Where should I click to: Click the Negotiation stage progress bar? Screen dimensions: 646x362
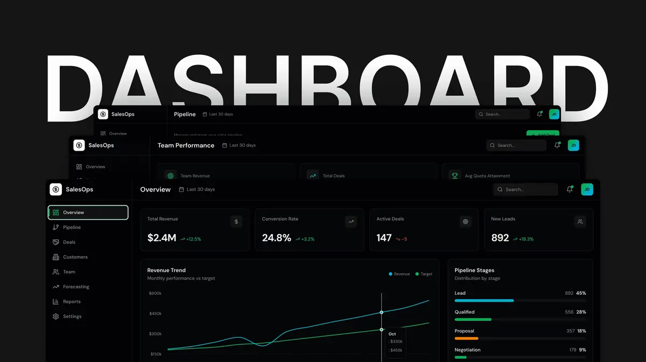click(520, 357)
